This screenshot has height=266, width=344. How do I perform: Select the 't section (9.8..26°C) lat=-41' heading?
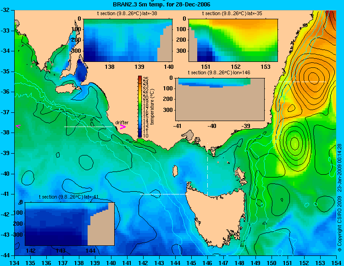68,197
